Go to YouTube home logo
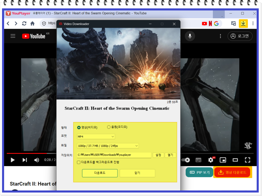The width and height of the screenshot is (262, 196). [34, 36]
